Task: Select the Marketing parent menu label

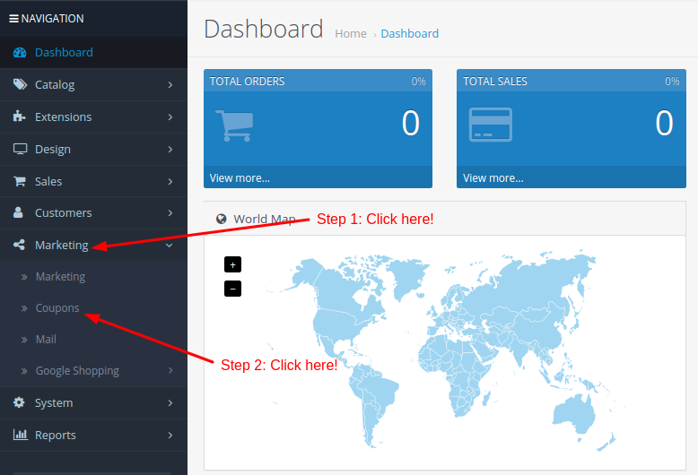Action: (x=61, y=245)
